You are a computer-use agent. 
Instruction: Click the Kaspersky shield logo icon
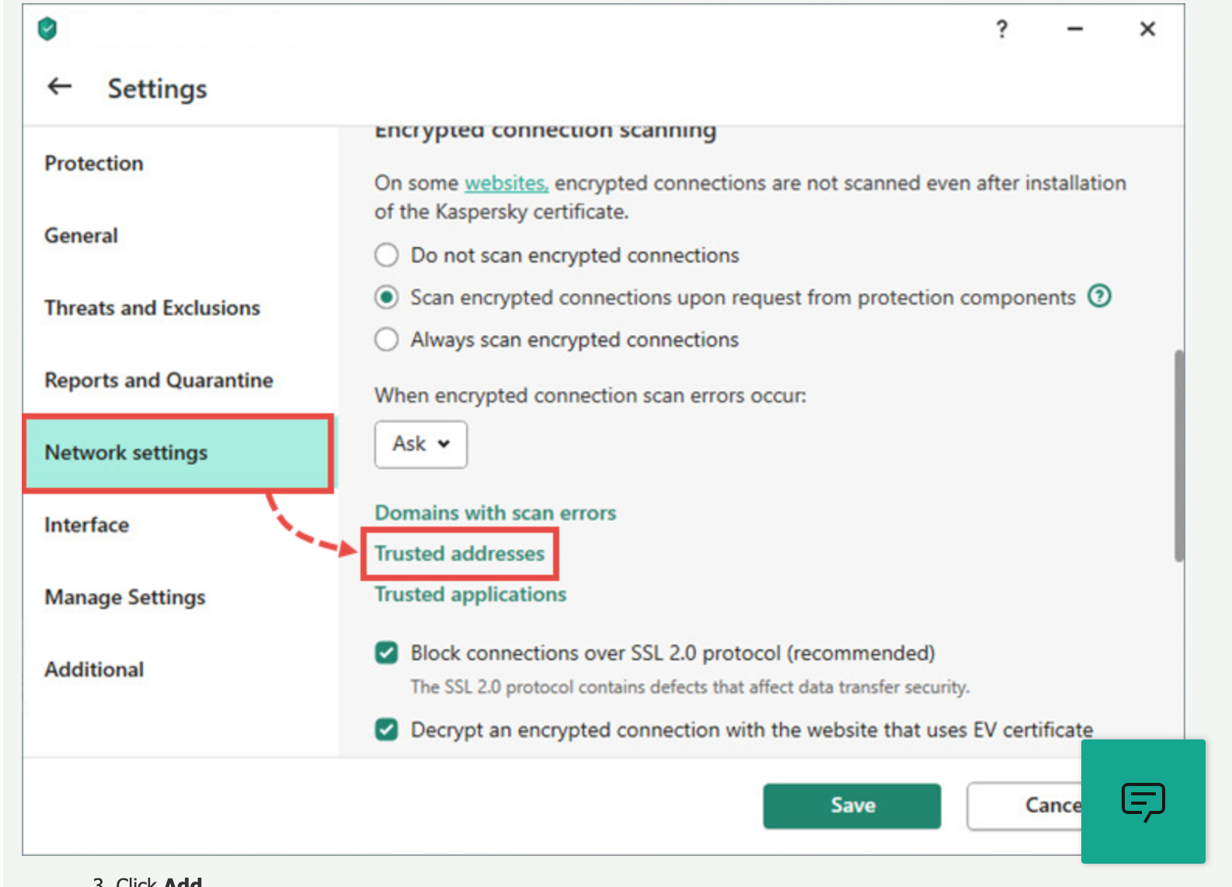click(x=47, y=30)
